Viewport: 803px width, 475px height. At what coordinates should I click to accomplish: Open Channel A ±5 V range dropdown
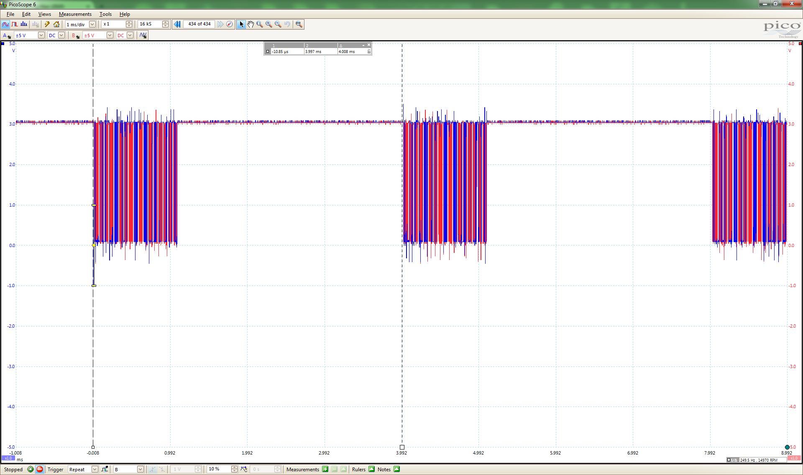[41, 35]
